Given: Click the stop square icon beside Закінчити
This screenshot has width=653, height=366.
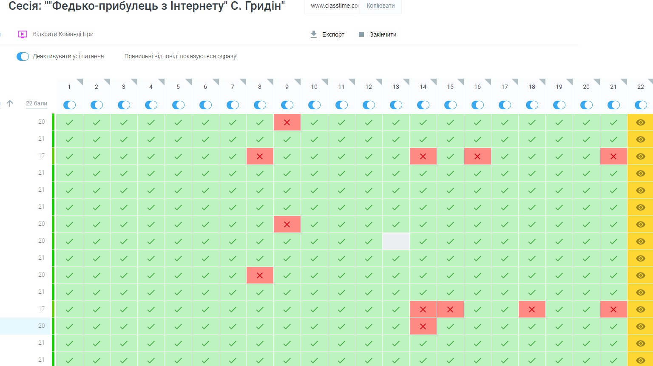Looking at the screenshot, I should [x=361, y=34].
